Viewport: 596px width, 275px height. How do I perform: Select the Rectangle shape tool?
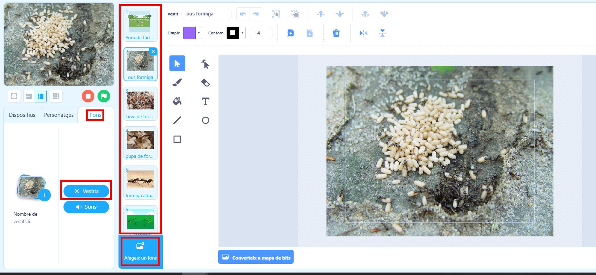177,139
